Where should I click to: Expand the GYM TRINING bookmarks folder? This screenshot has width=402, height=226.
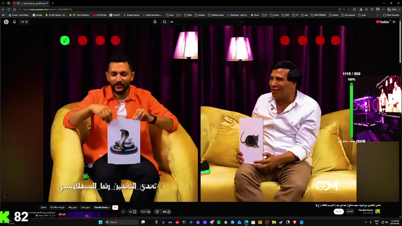tap(318, 15)
